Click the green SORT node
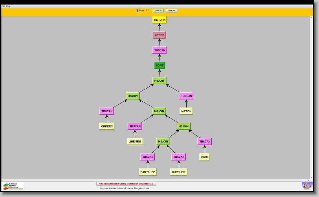319x197 pixels. (159, 66)
